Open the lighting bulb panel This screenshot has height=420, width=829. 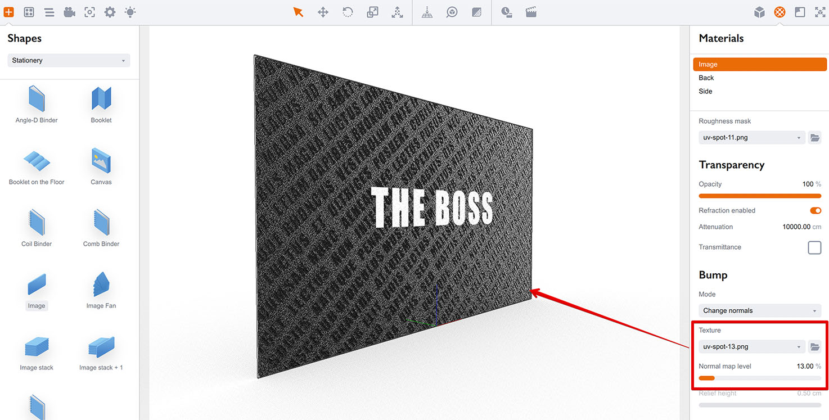pos(130,12)
